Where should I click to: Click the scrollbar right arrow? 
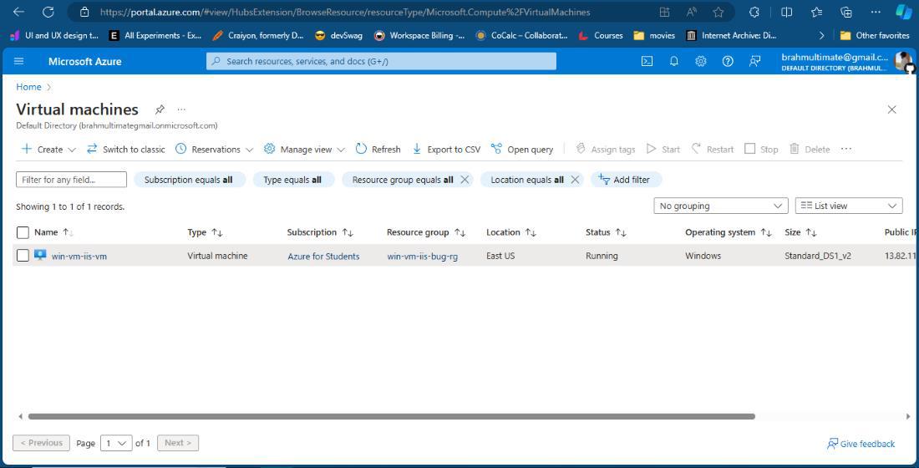pyautogui.click(x=908, y=416)
